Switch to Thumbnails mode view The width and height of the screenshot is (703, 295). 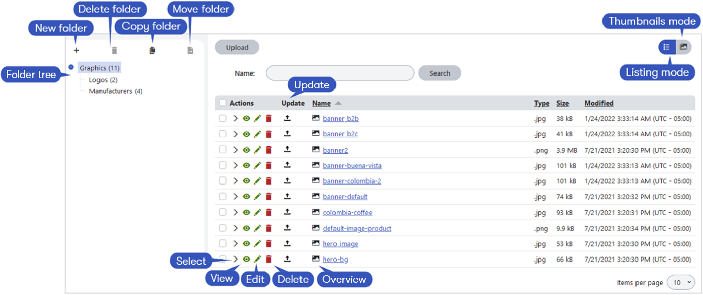coord(684,47)
